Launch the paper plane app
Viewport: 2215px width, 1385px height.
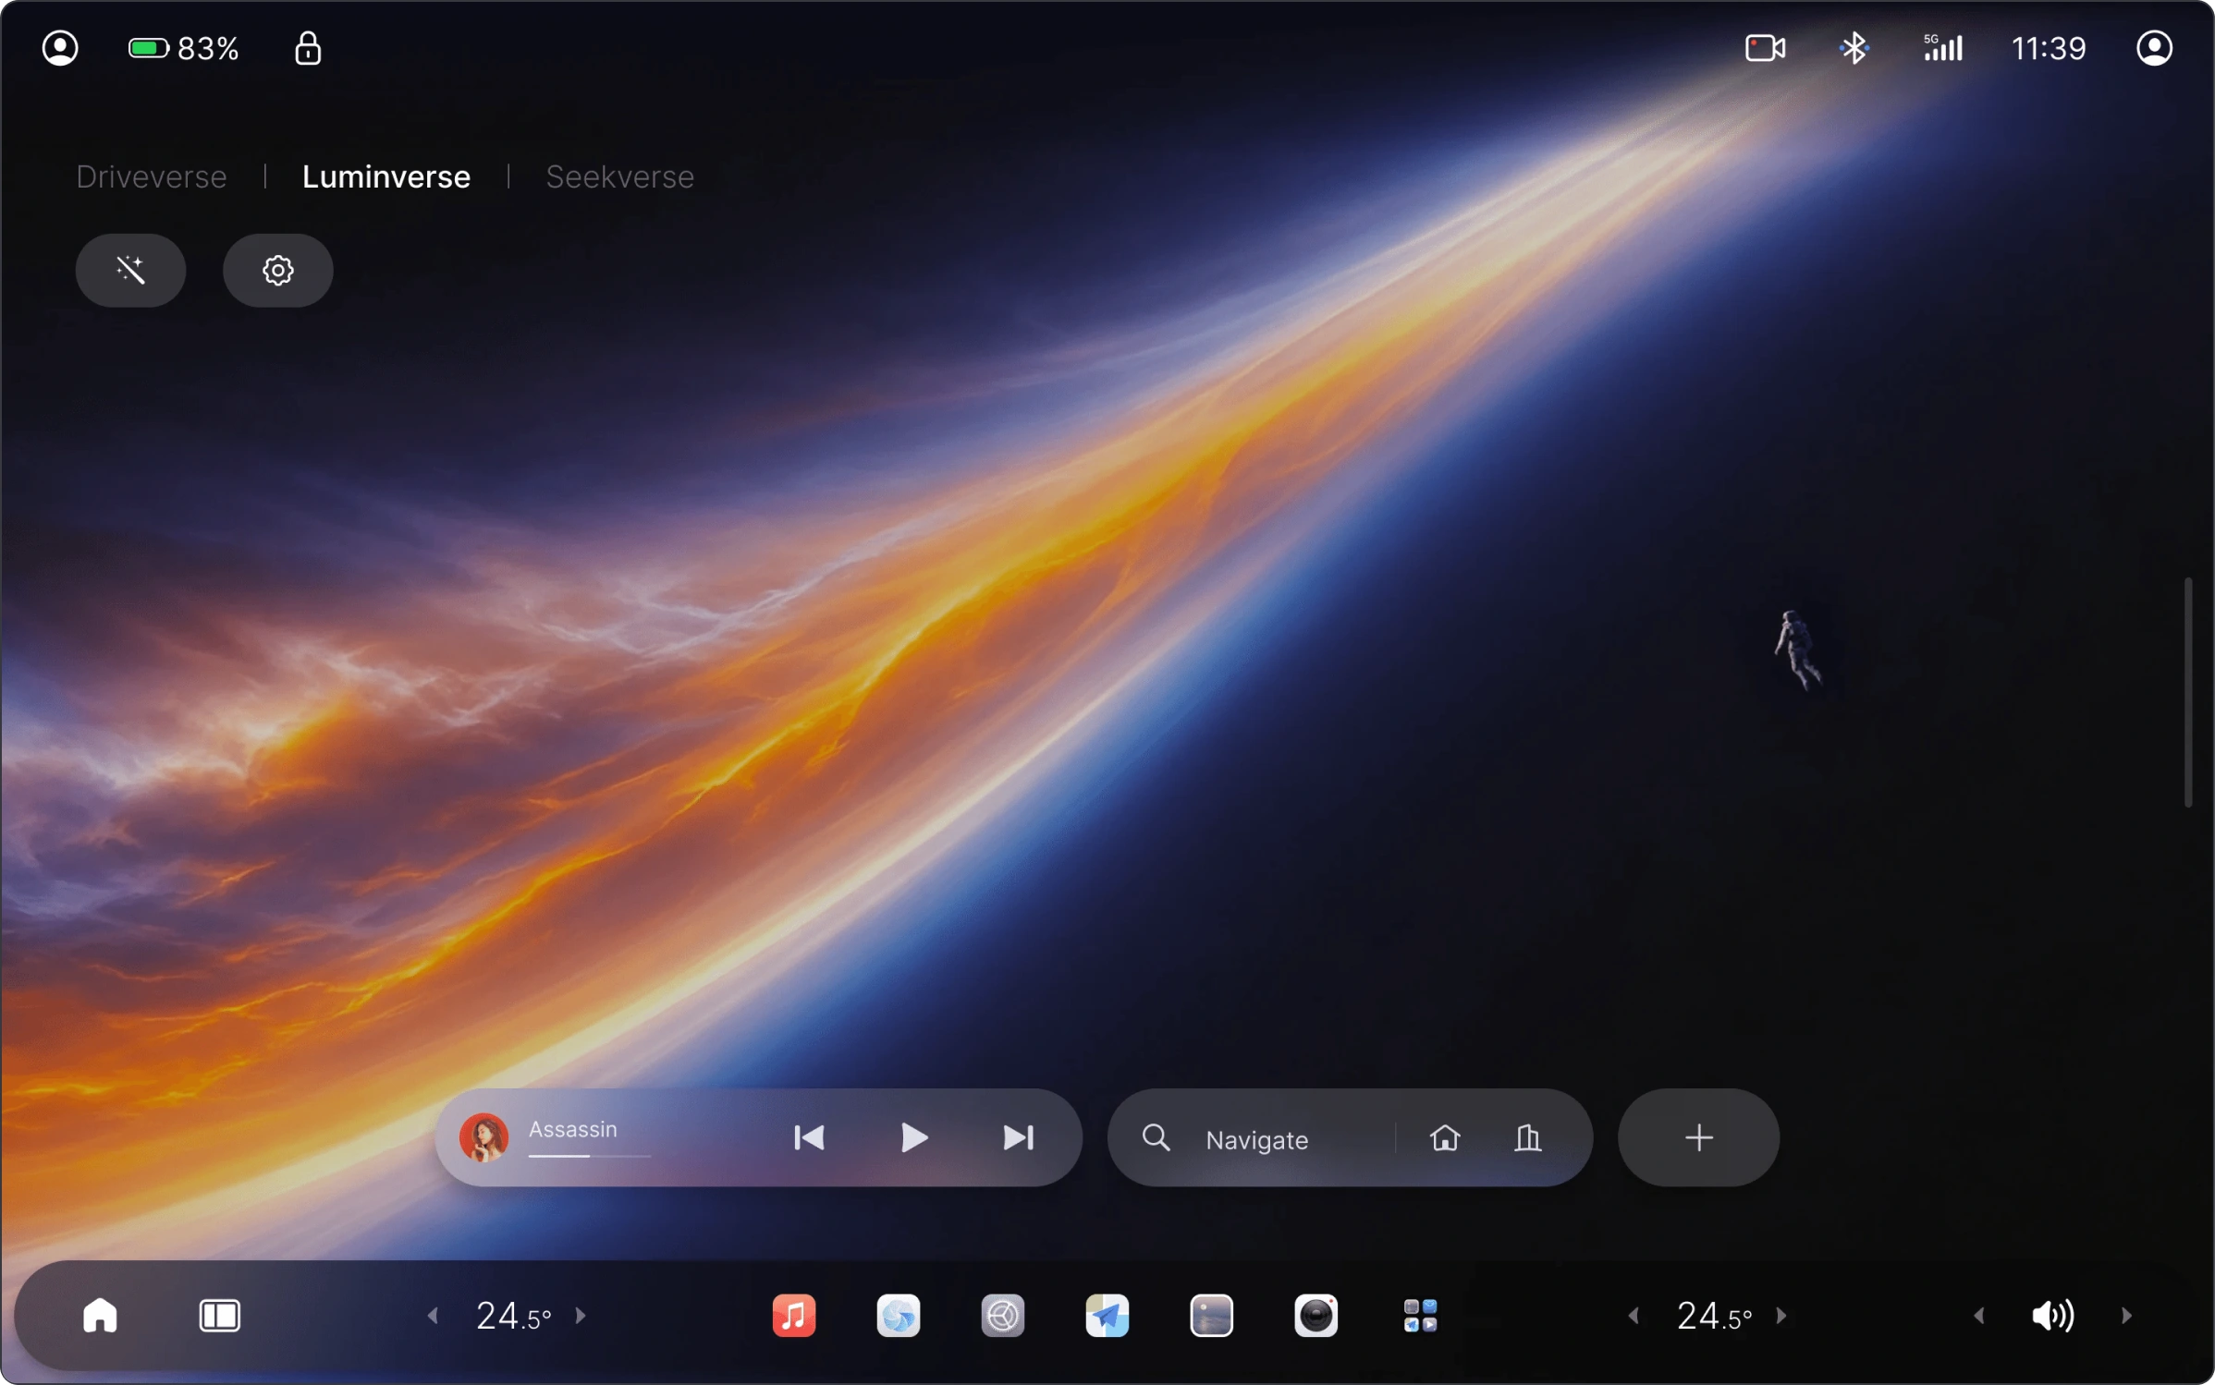(1107, 1315)
